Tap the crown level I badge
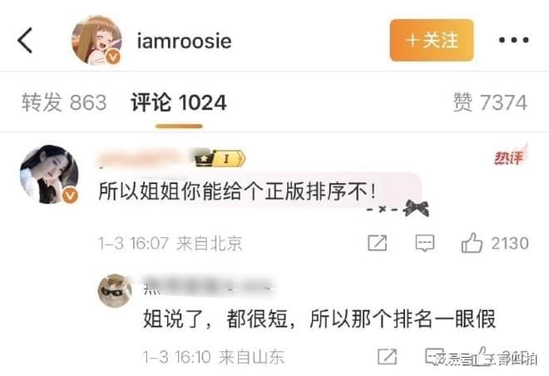This screenshot has width=549, height=376. click(220, 159)
